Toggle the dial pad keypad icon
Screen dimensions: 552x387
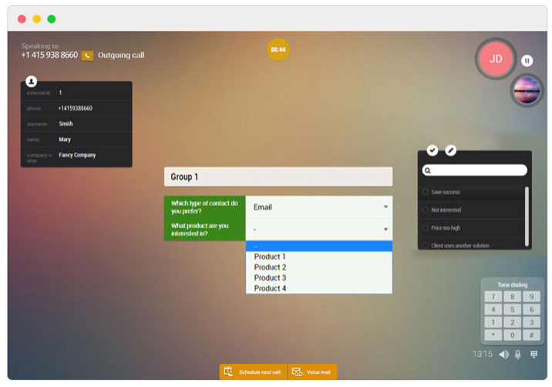[533, 354]
